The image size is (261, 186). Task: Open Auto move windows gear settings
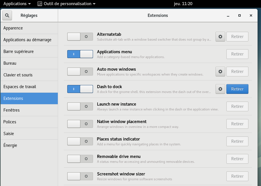pos(220,72)
